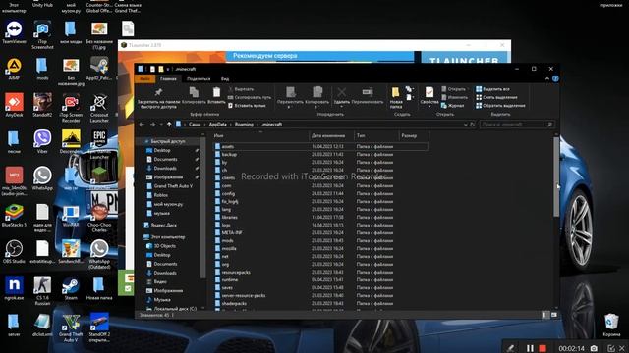Open Properties icon in ribbon

click(429, 93)
